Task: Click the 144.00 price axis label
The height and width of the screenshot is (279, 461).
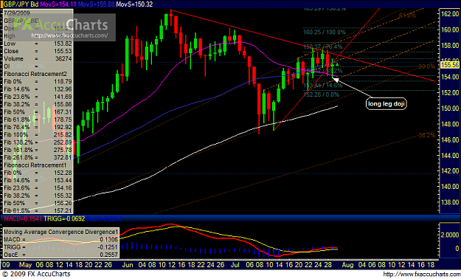Action: pos(450,155)
